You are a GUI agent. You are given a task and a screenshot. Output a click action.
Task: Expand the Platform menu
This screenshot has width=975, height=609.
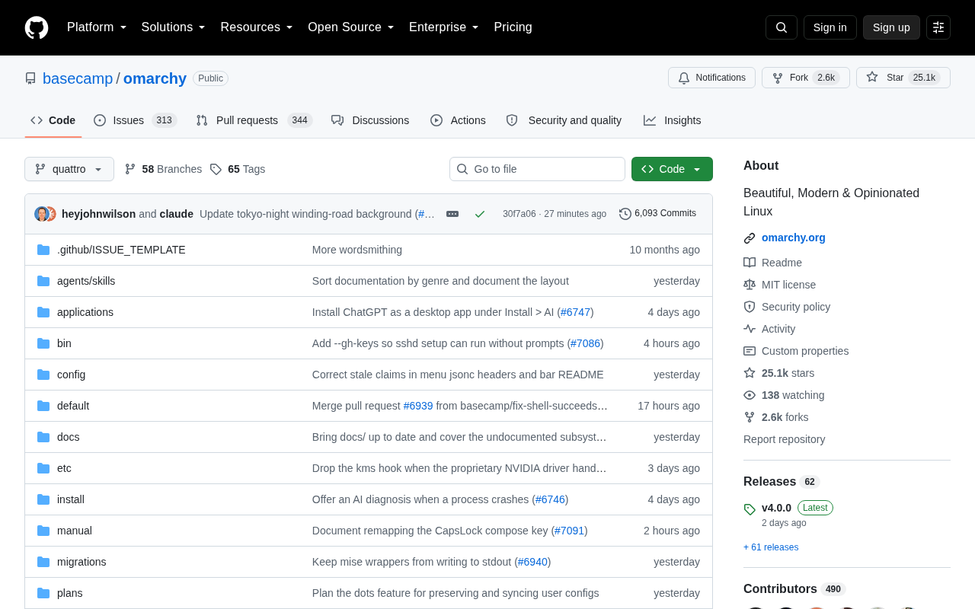click(x=97, y=27)
